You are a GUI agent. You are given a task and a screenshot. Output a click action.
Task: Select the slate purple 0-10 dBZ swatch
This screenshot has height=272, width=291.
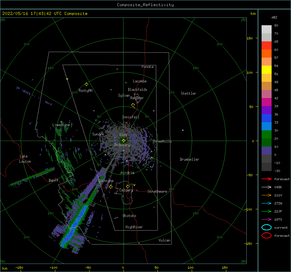(266, 151)
